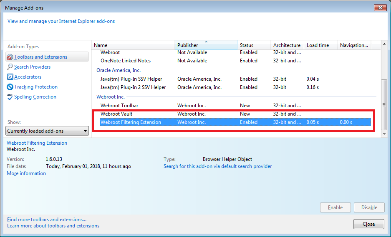Click the Toolbars and Extensions gear icon
Image resolution: width=391 pixels, height=237 pixels.
tap(10, 57)
